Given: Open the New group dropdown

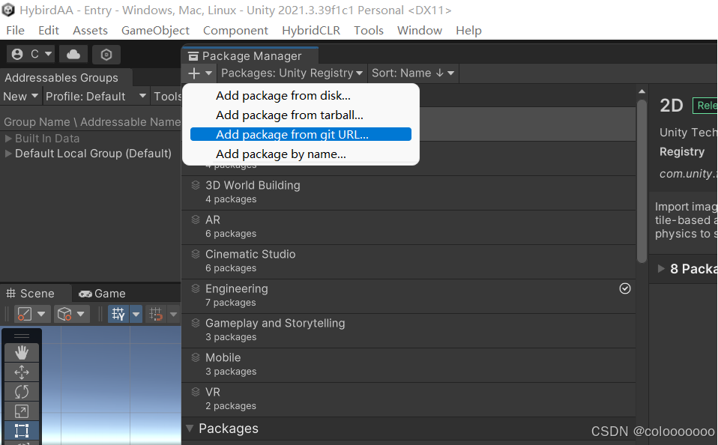Looking at the screenshot, I should tap(20, 97).
